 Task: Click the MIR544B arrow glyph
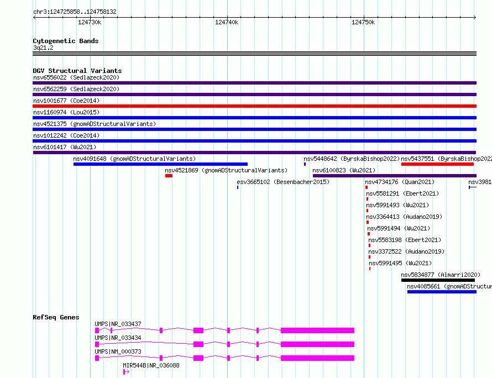tap(126, 372)
